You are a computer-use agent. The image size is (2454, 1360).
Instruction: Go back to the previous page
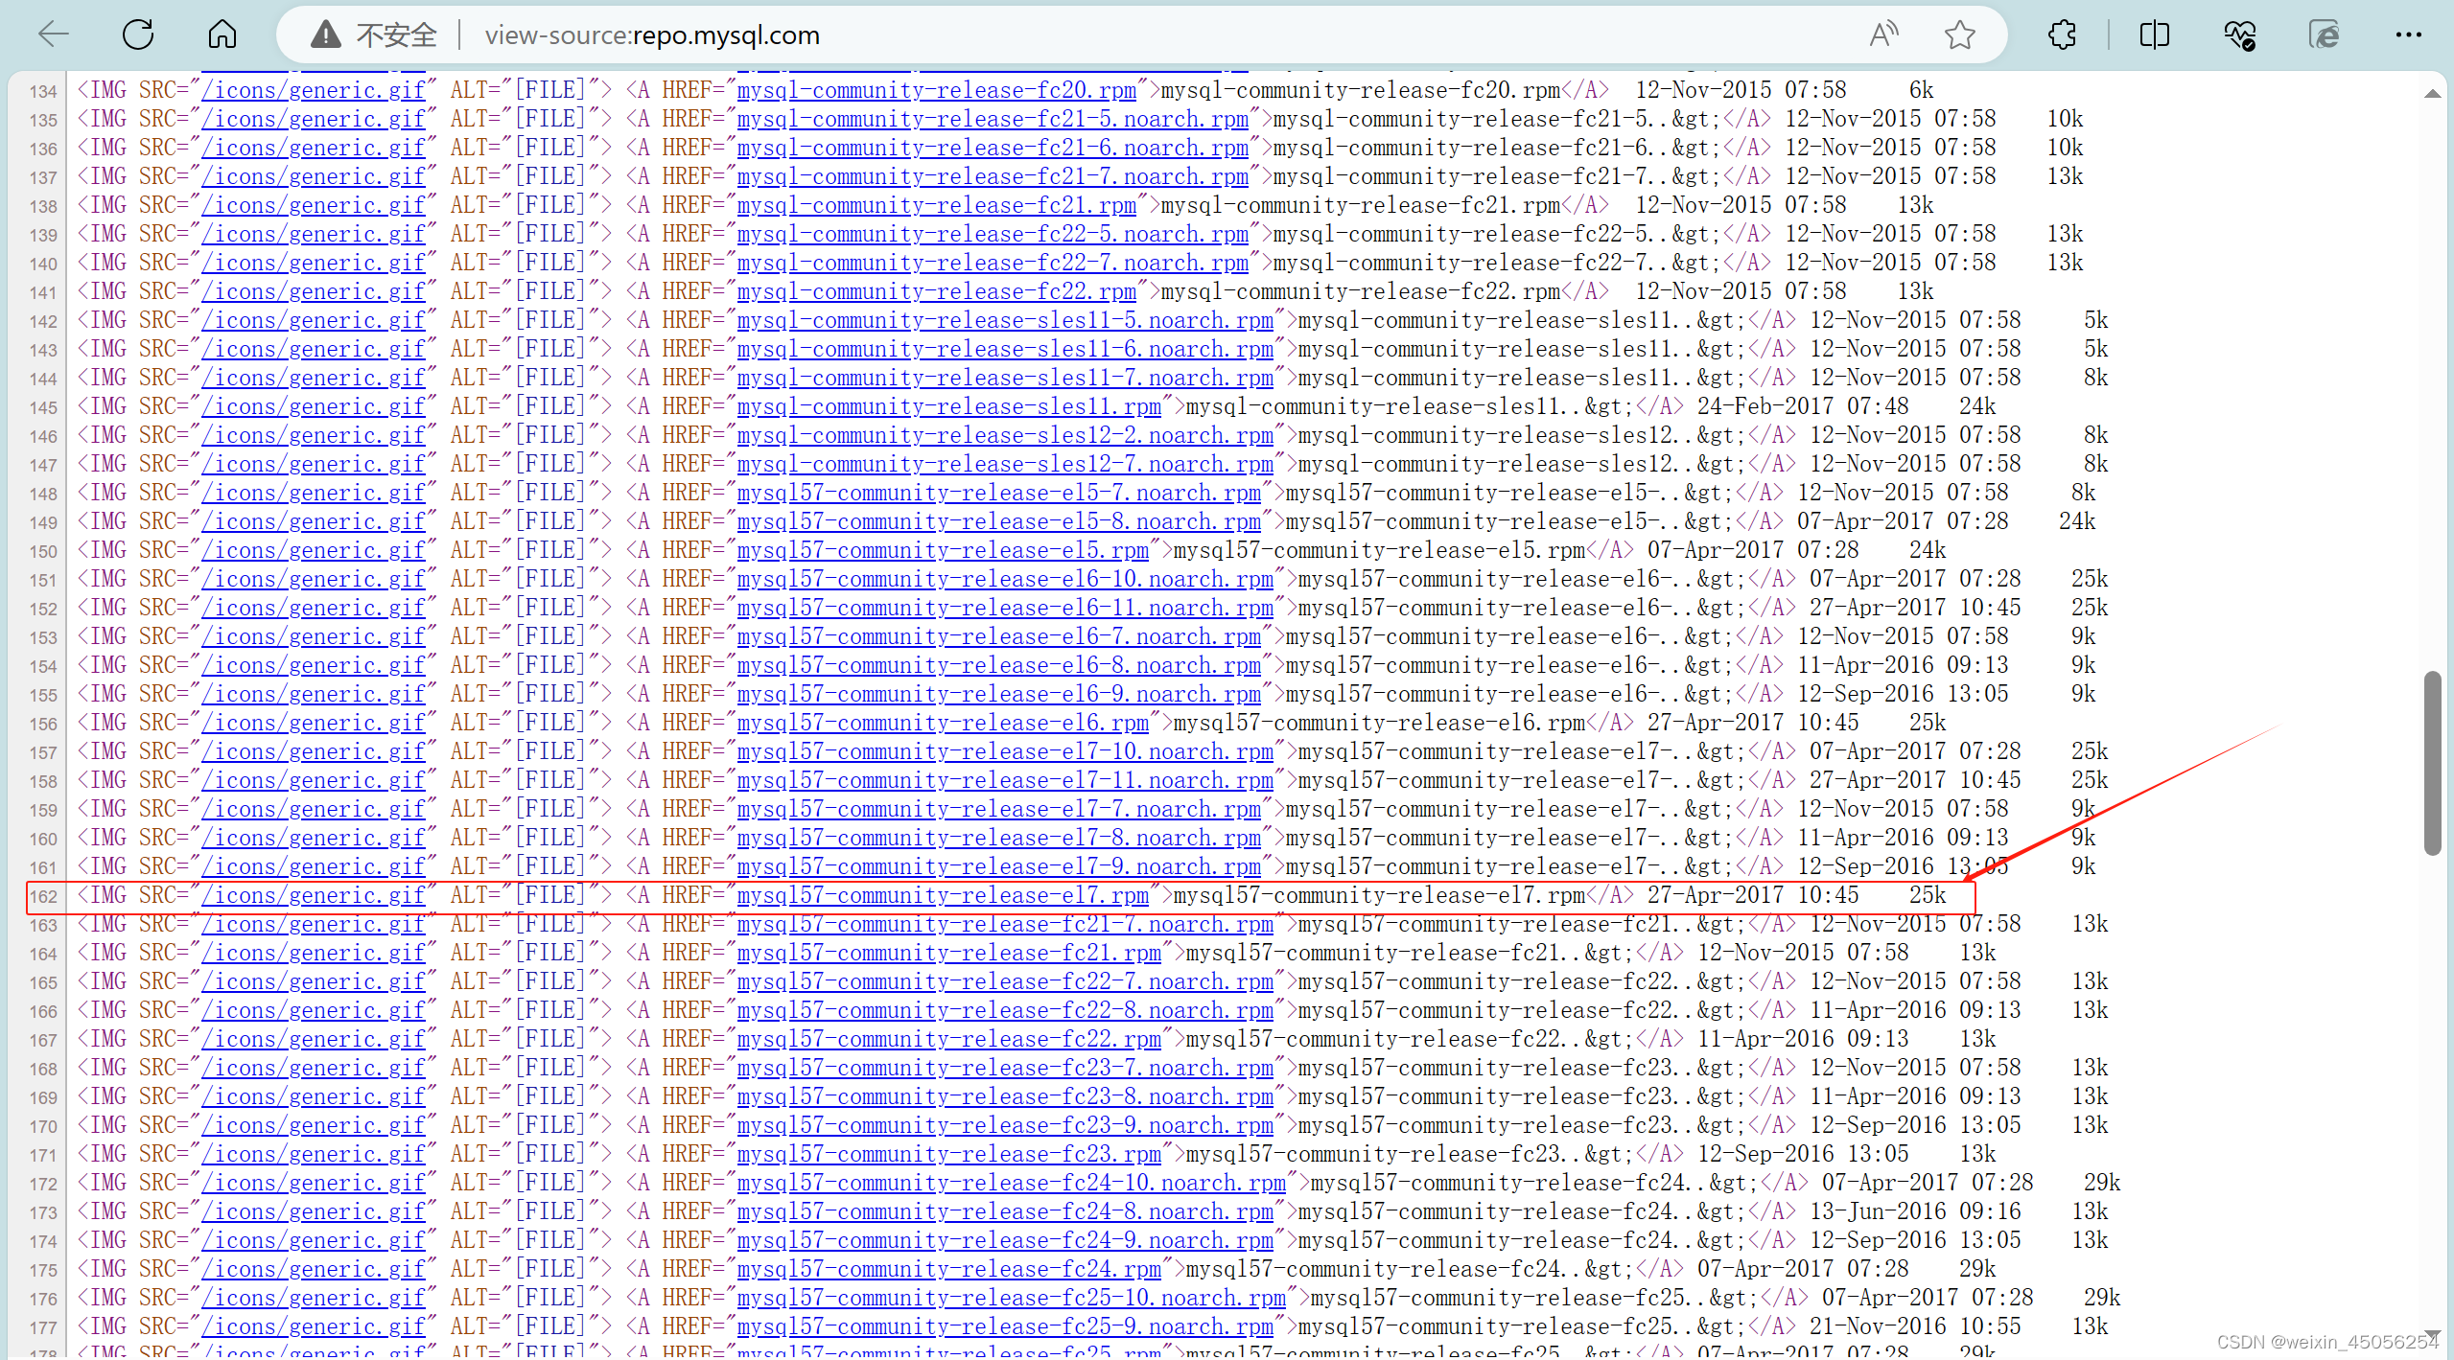54,35
